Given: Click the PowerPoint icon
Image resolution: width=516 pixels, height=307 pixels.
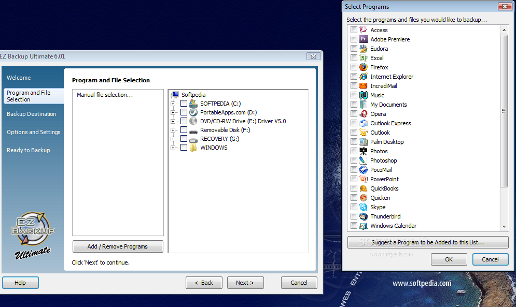Looking at the screenshot, I should point(364,179).
